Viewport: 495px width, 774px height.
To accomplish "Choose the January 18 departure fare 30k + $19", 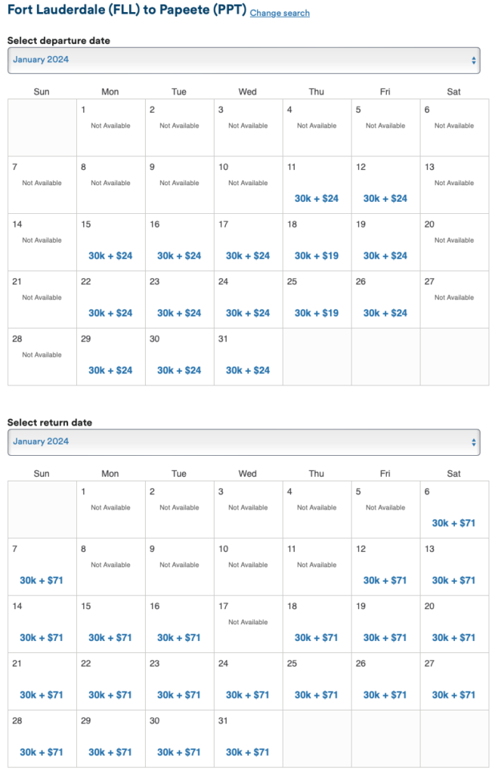I will click(317, 256).
